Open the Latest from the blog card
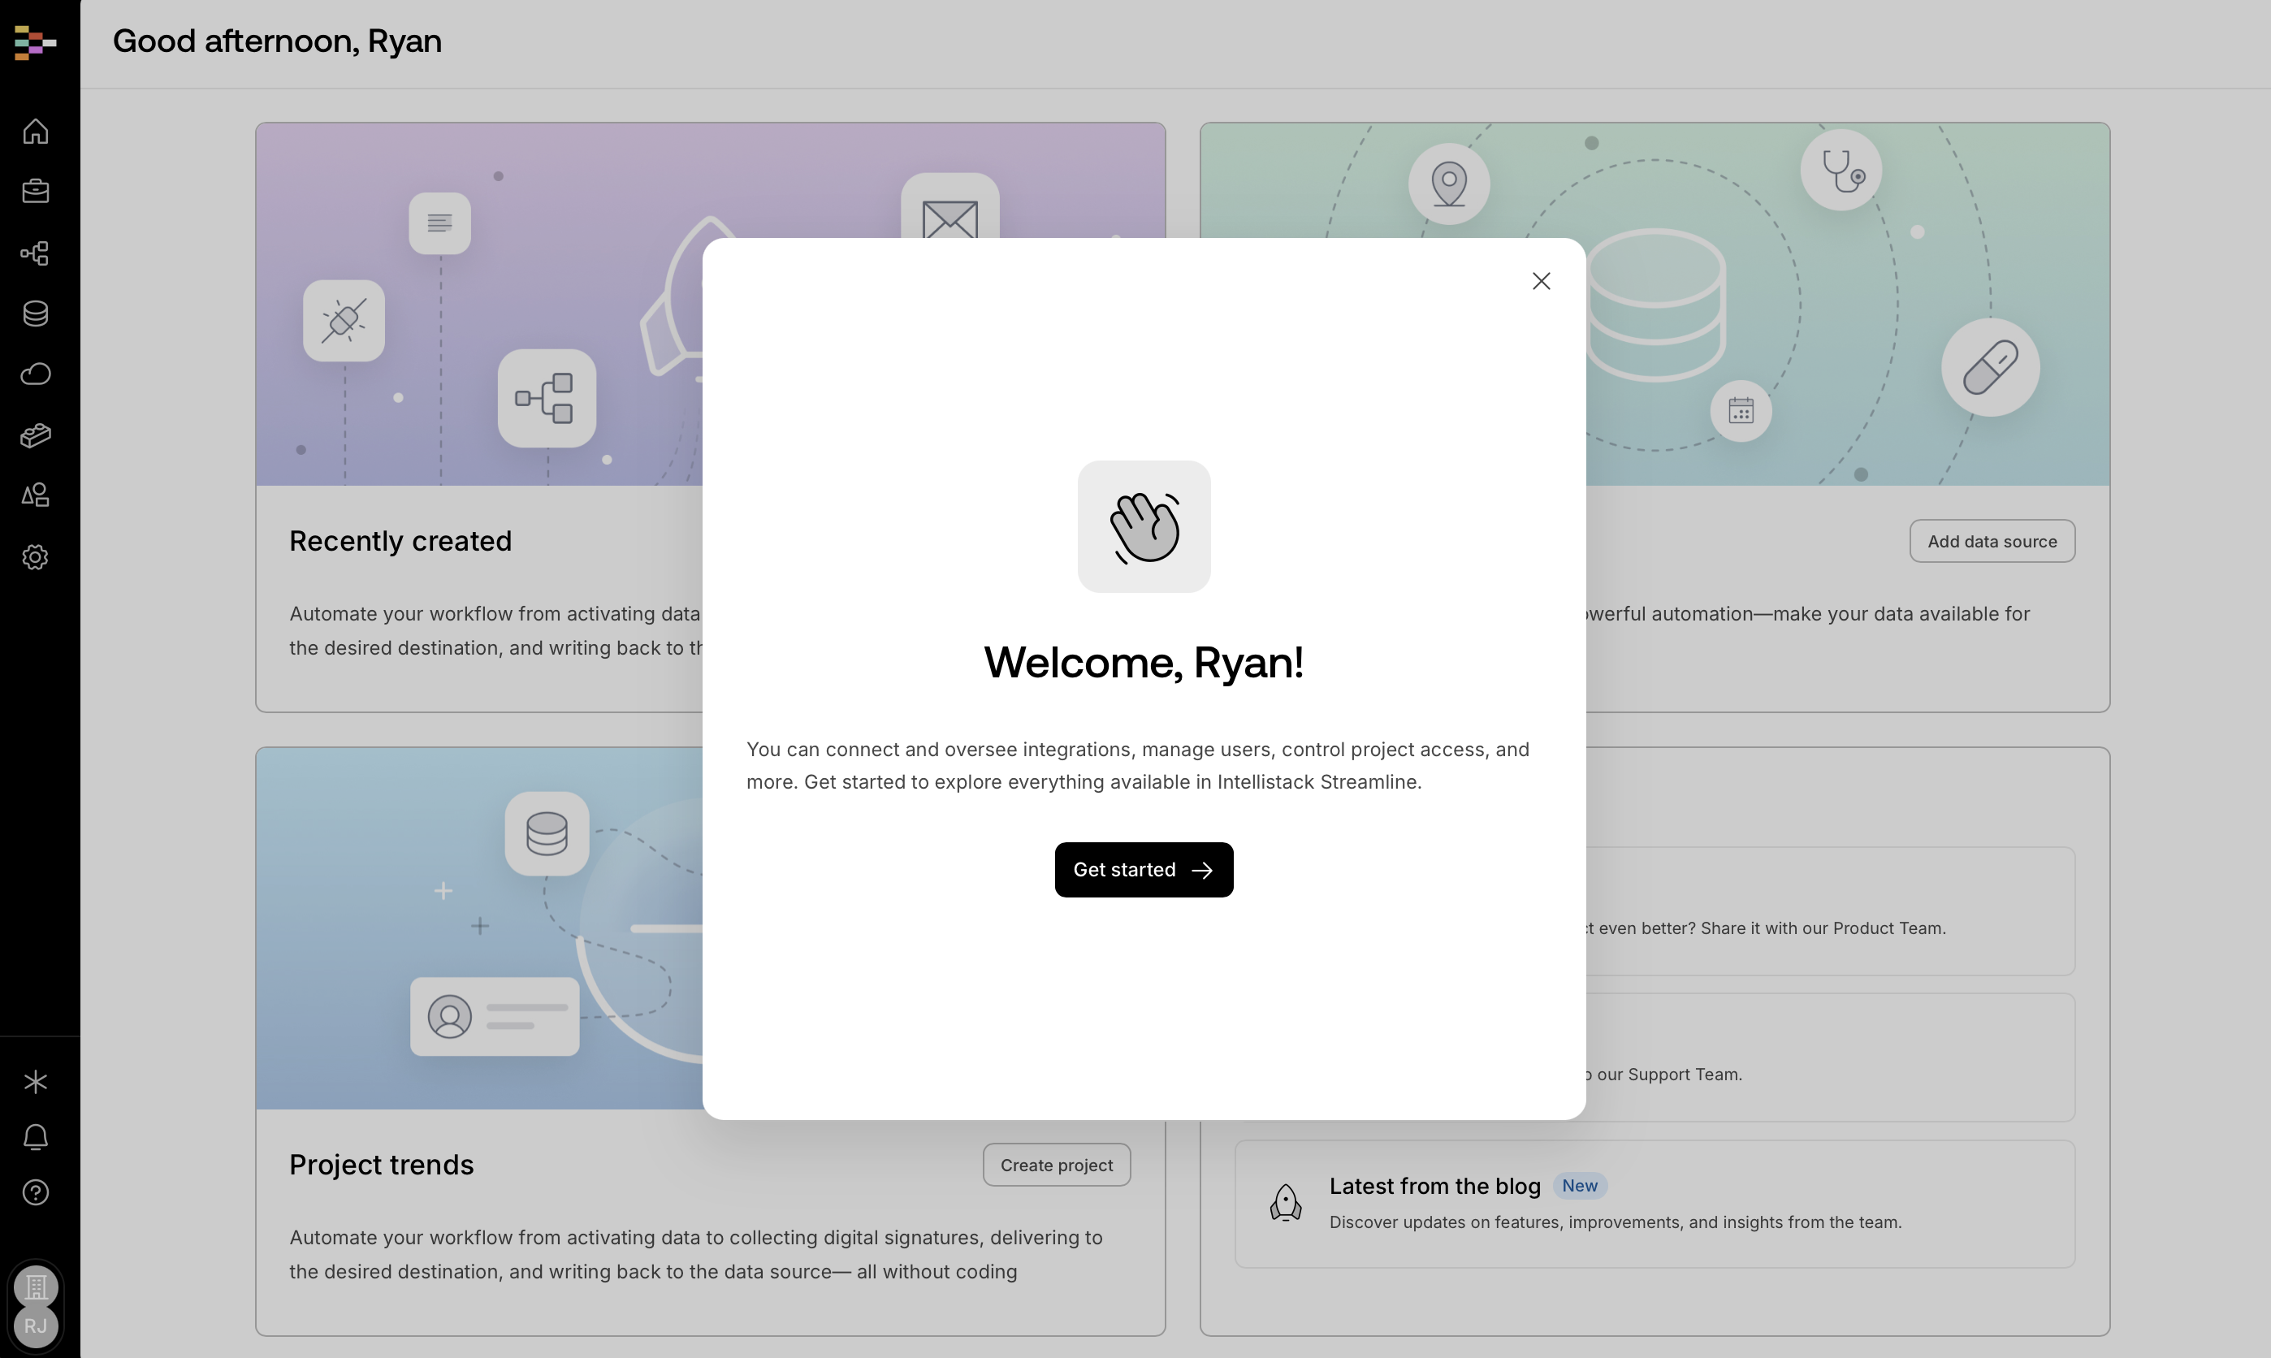The image size is (2271, 1358). pos(1654,1204)
